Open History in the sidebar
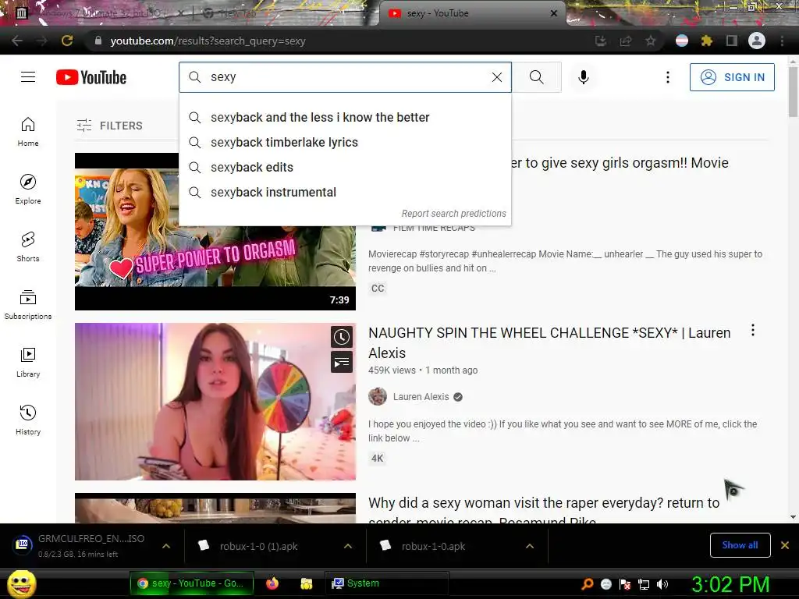The width and height of the screenshot is (799, 599). click(x=28, y=420)
